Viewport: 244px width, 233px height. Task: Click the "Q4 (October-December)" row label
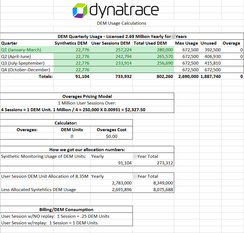tap(26, 70)
